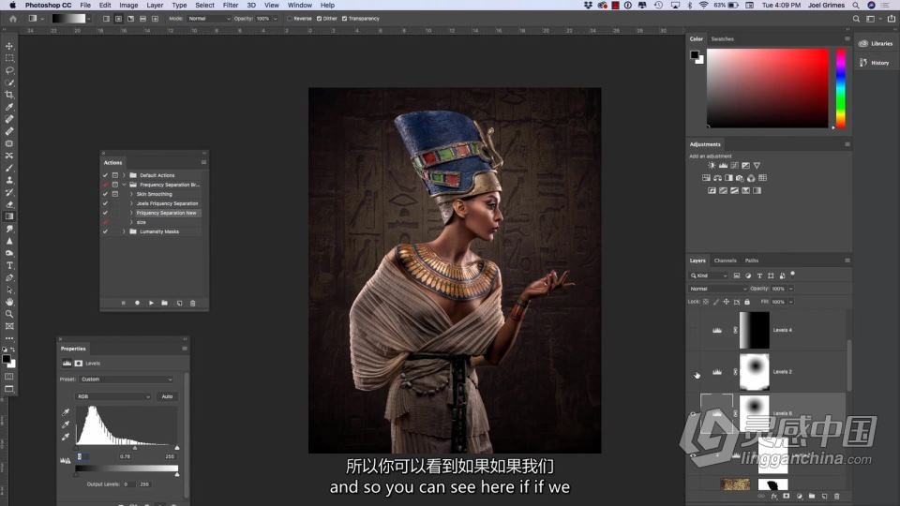Open the History panel
Image resolution: width=900 pixels, height=506 pixels.
[875, 63]
